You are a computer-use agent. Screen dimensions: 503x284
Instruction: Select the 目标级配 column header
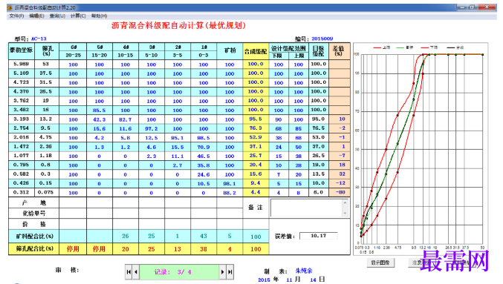(319, 51)
